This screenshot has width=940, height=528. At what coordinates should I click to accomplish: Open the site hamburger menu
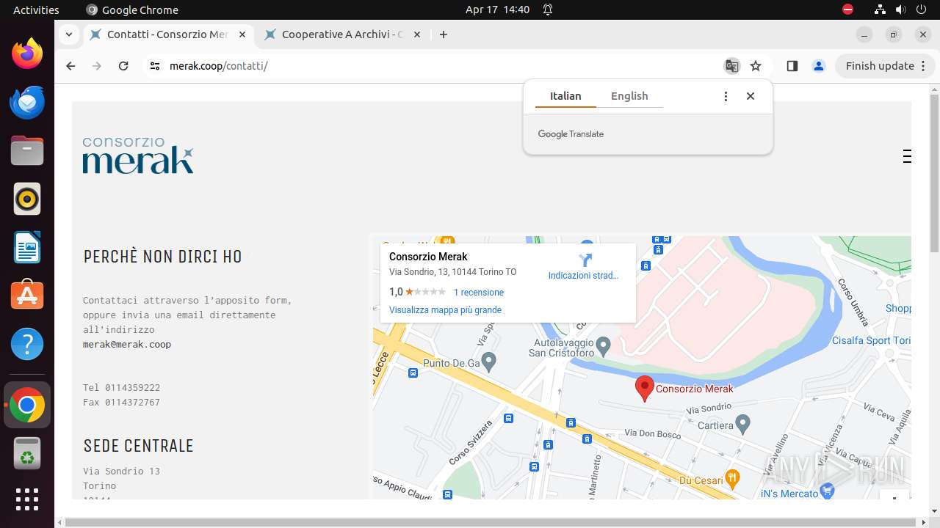pyautogui.click(x=907, y=156)
